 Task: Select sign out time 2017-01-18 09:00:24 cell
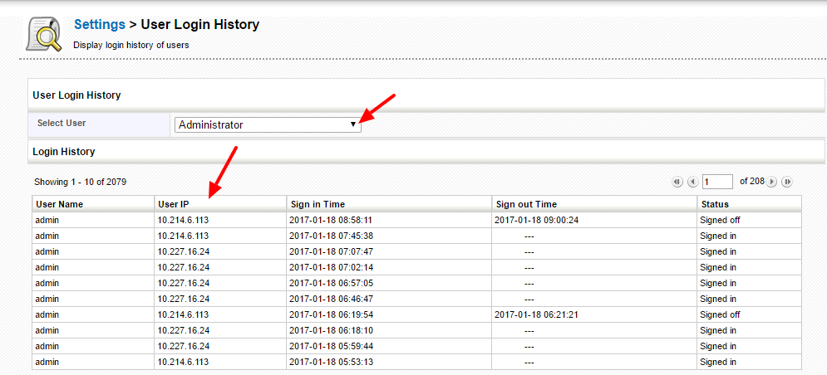click(x=538, y=220)
